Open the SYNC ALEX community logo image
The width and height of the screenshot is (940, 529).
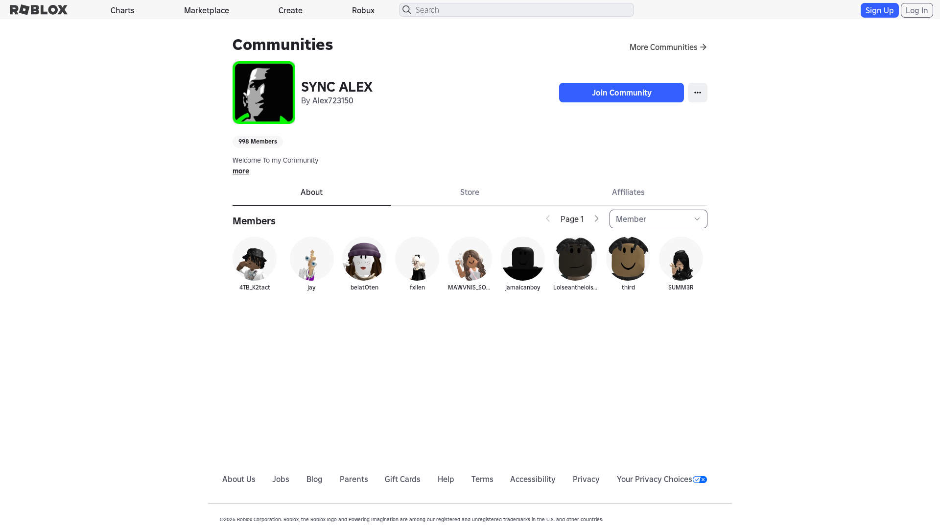264,93
